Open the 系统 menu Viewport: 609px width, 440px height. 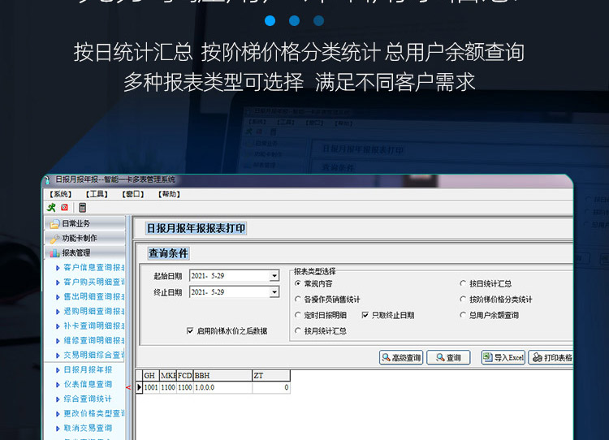[x=61, y=194]
